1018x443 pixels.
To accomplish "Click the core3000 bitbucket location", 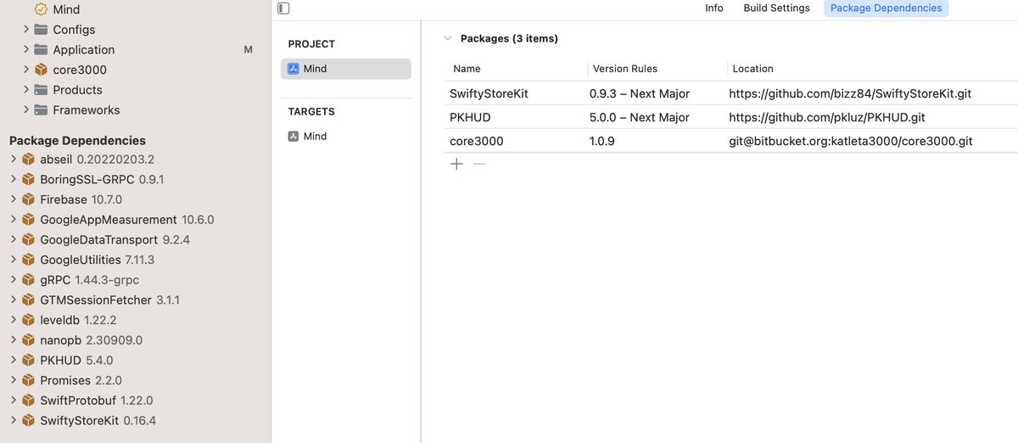I will point(851,141).
